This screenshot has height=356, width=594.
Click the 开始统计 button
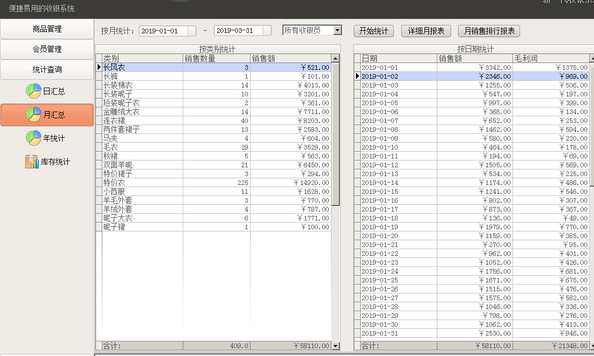tap(374, 31)
